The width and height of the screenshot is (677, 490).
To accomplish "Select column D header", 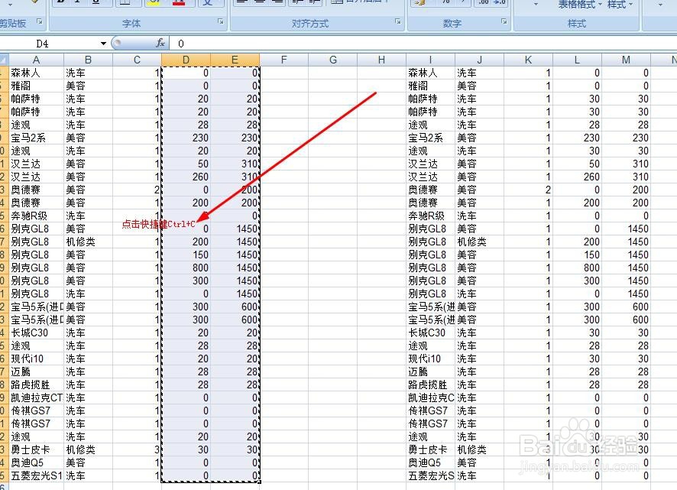I will [186, 60].
